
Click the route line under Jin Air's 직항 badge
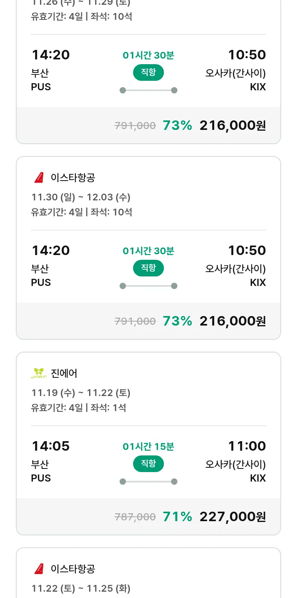(x=148, y=482)
